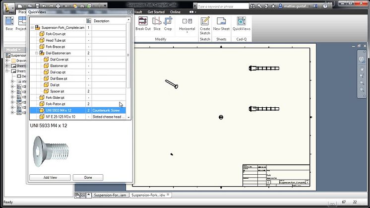The image size is (370, 208).
Task: Select NF E 25-125 M3 x 10 row
Action: tap(78, 117)
